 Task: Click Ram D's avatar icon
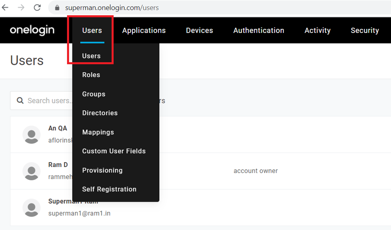(31, 171)
